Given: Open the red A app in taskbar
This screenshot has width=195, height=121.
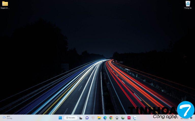Looking at the screenshot, I should (129, 118).
